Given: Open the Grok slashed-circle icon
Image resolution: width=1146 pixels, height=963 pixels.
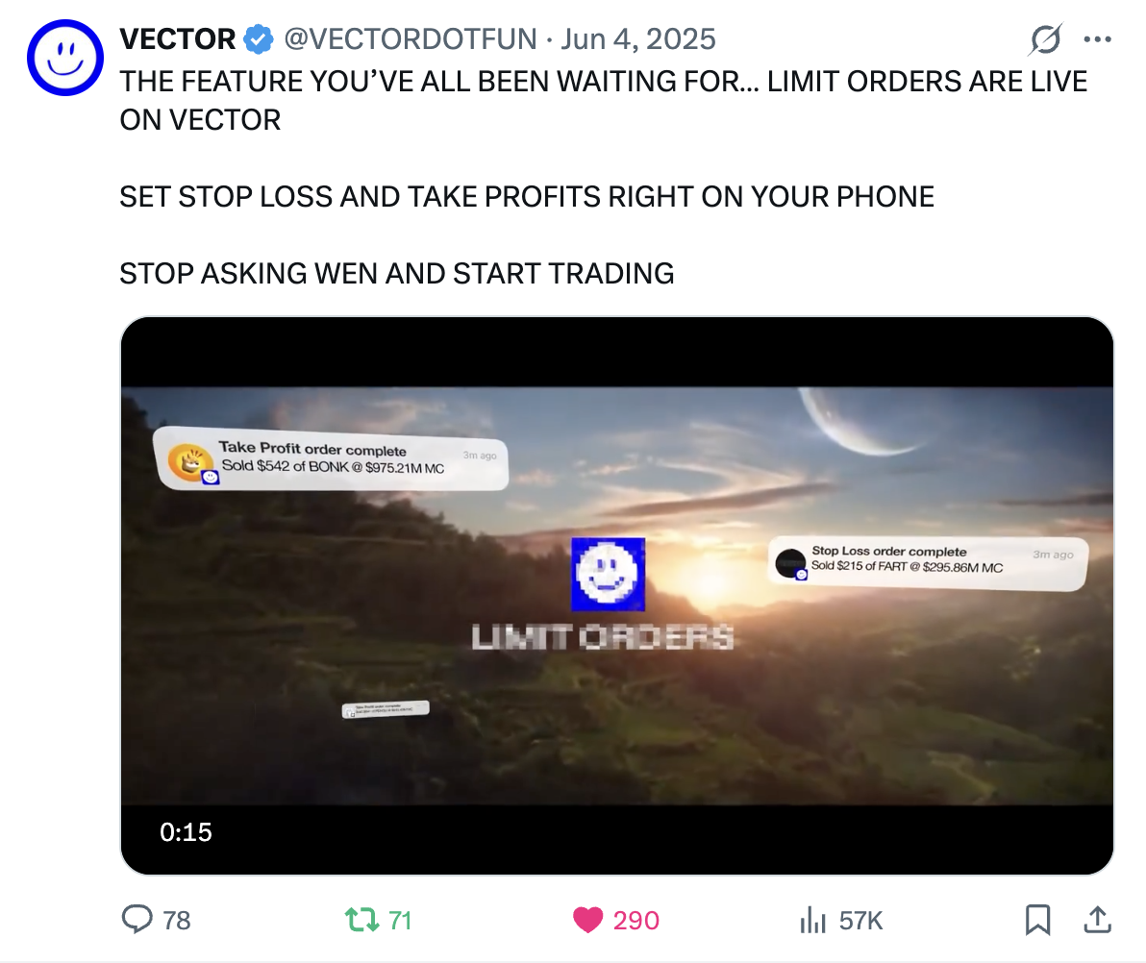Looking at the screenshot, I should point(1045,39).
